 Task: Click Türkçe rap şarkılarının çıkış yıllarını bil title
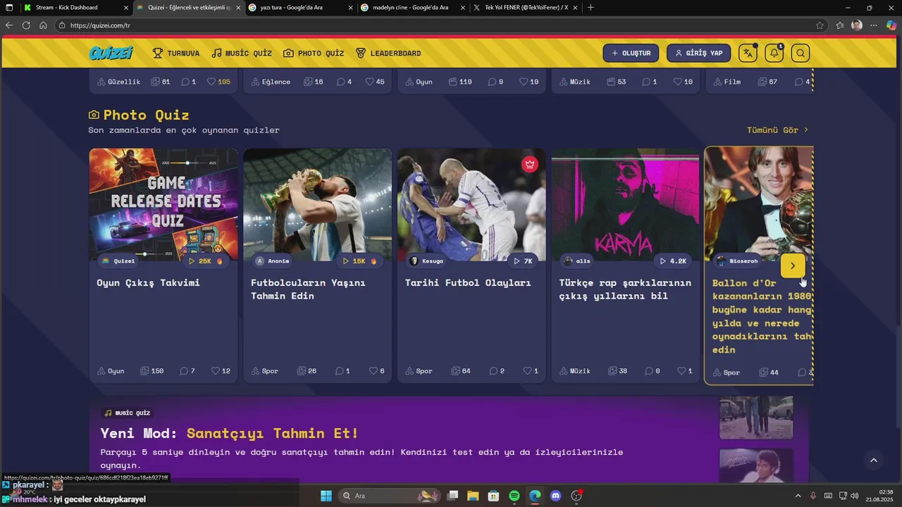point(625,289)
